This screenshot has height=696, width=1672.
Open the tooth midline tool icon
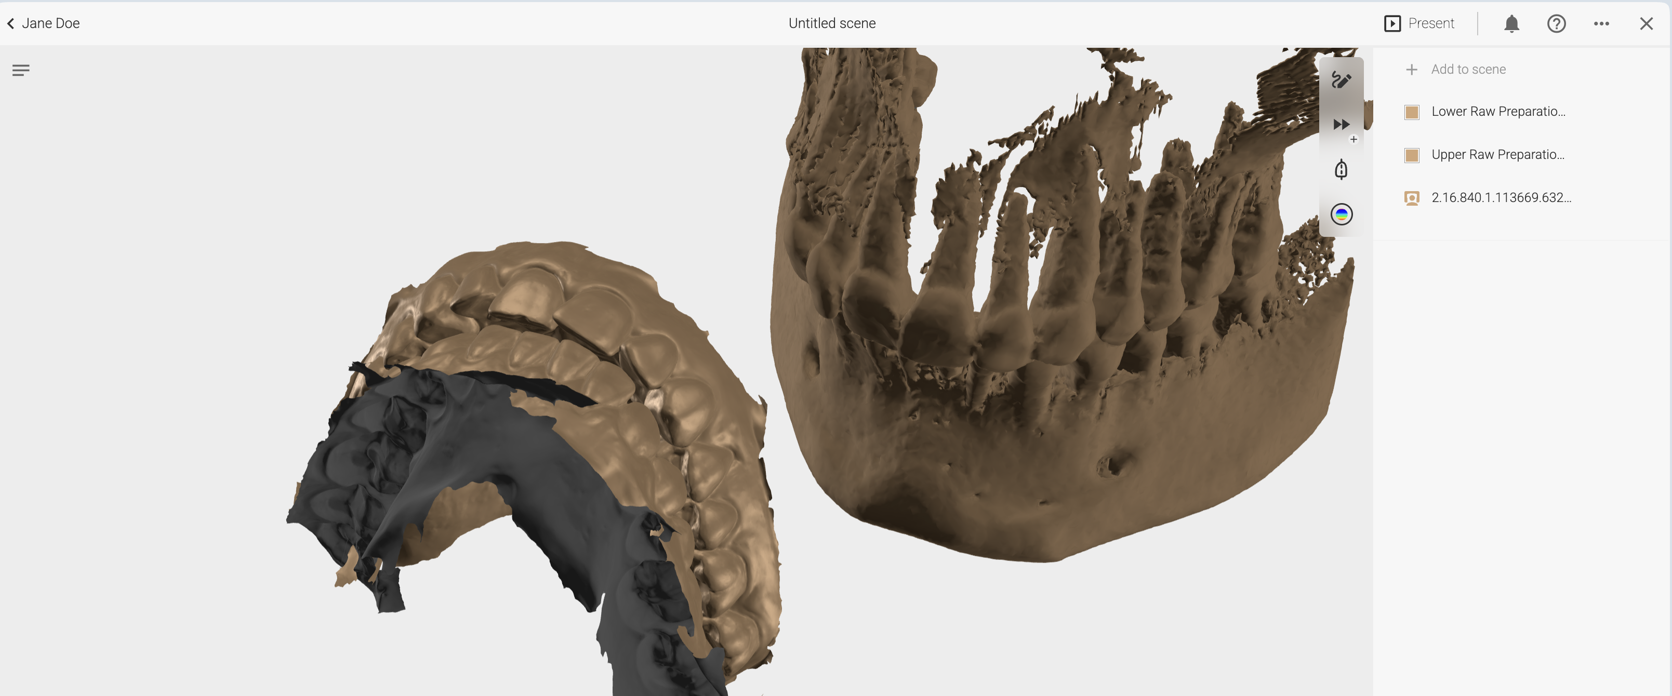pyautogui.click(x=1341, y=170)
